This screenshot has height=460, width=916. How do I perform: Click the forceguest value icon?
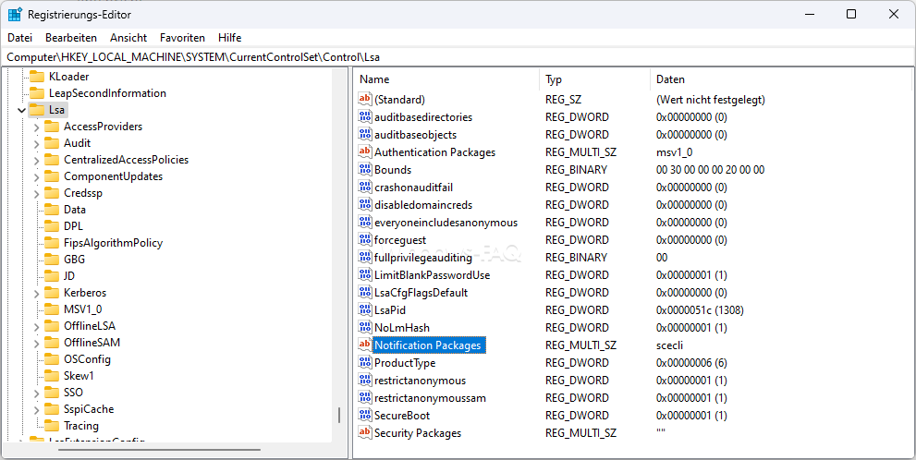point(365,239)
